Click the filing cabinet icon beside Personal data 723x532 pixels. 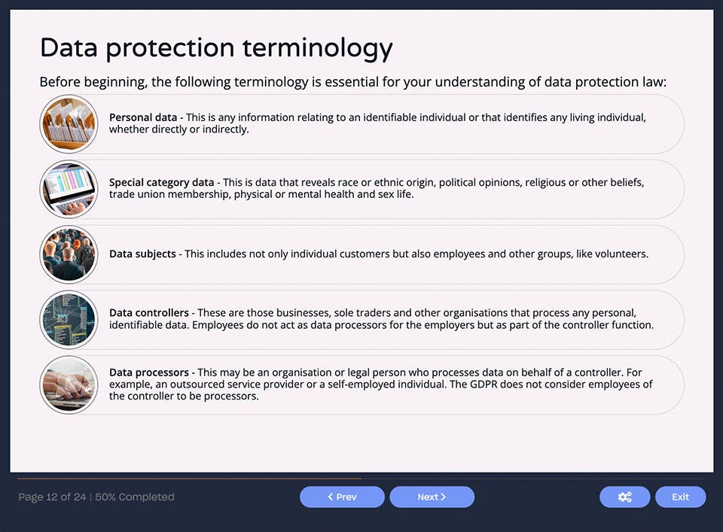(69, 123)
